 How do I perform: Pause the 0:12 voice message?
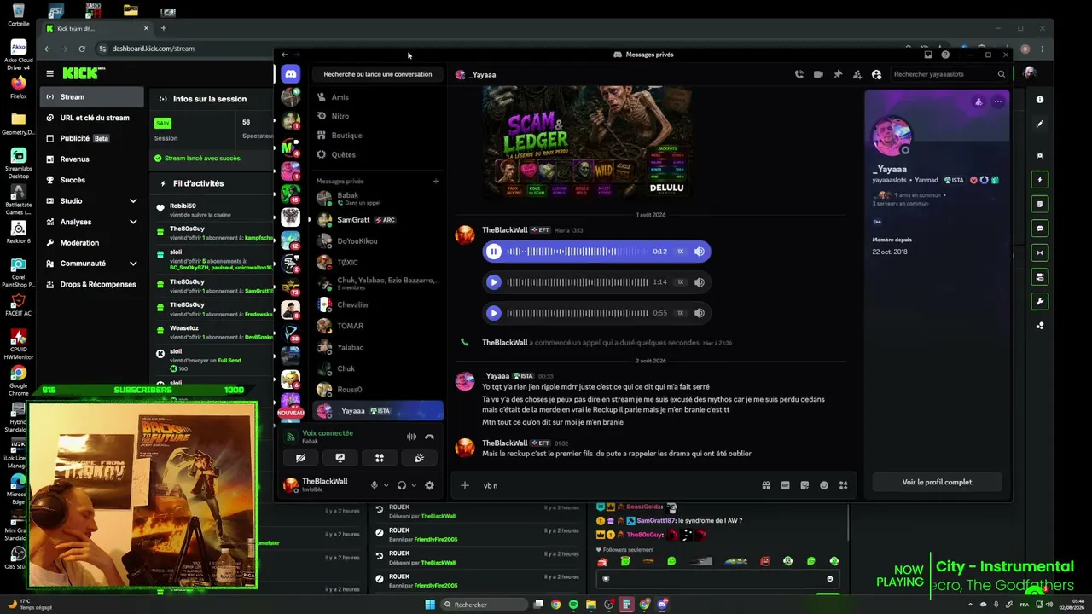pos(493,252)
